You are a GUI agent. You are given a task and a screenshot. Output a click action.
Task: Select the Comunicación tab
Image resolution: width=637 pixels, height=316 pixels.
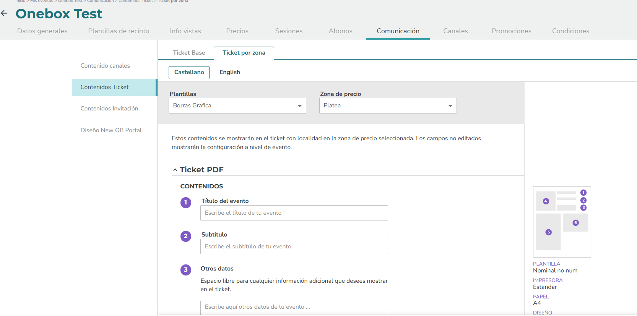point(398,31)
